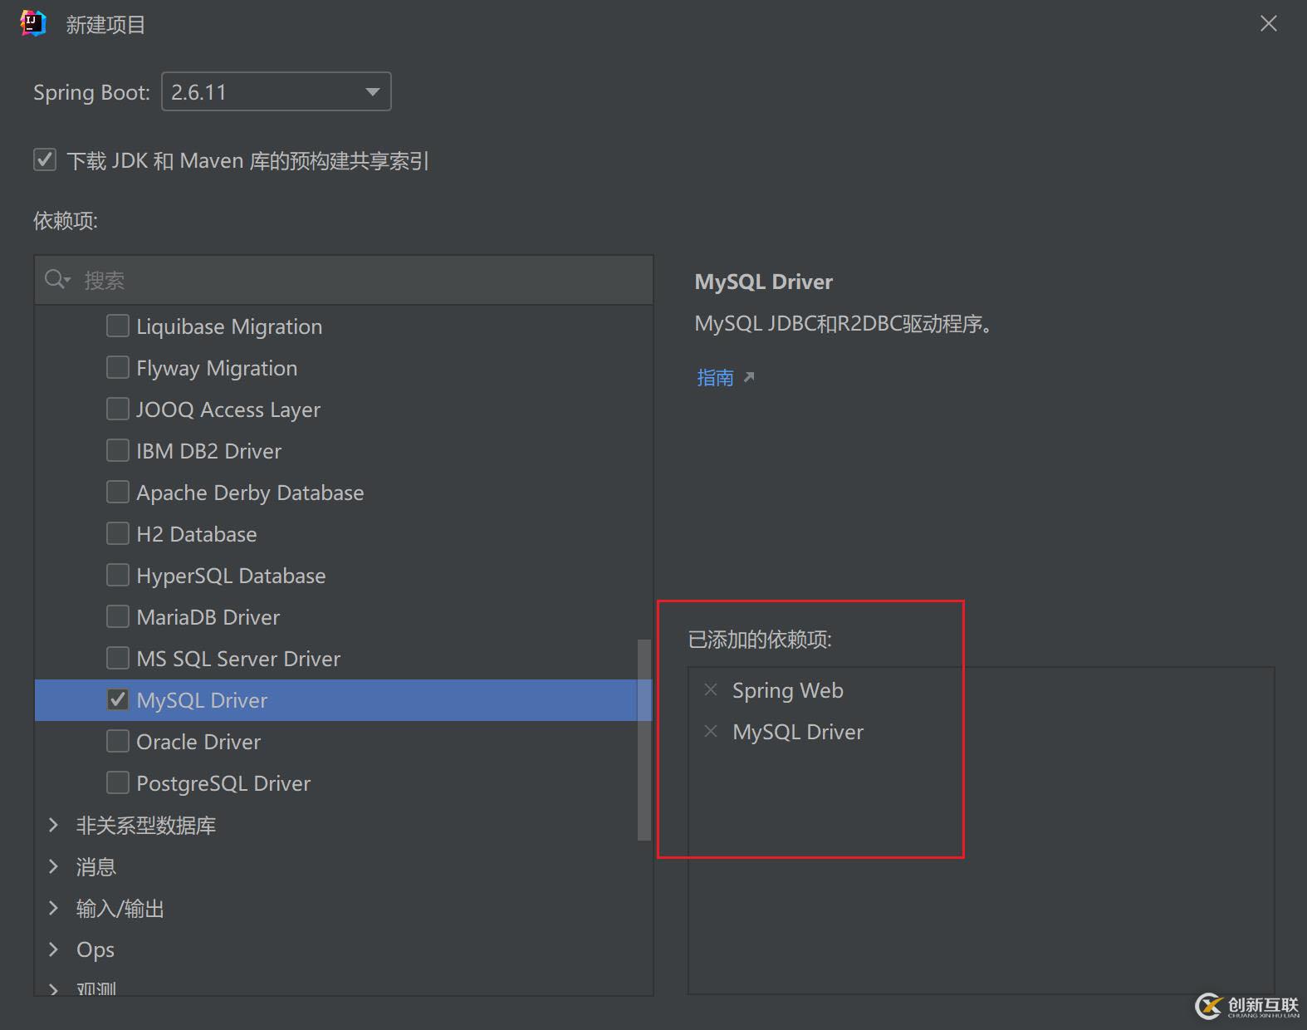The image size is (1307, 1030).
Task: Select the HyperSQL Database label
Action: [231, 576]
